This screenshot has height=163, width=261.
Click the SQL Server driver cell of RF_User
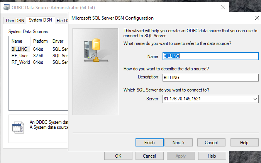[60, 56]
